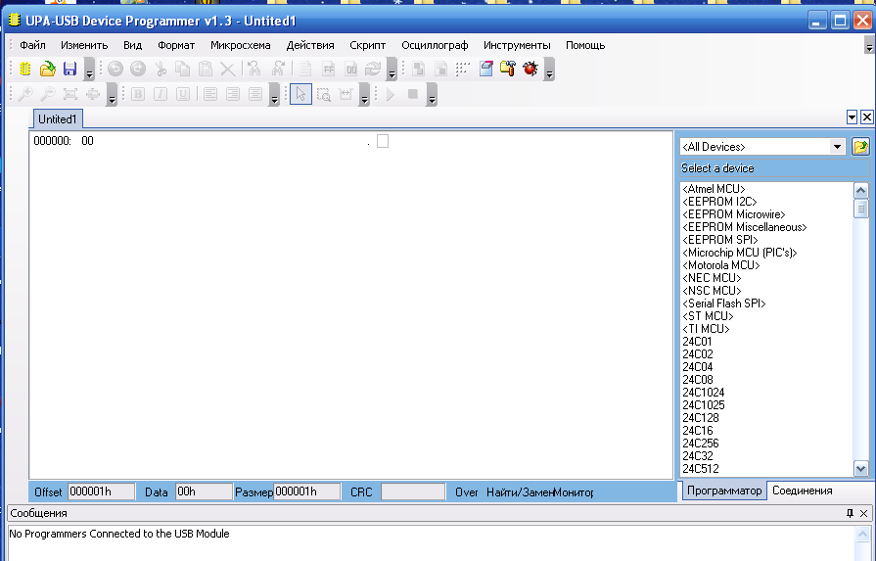Open the Микросхема menu
The height and width of the screenshot is (561, 876).
coord(240,45)
